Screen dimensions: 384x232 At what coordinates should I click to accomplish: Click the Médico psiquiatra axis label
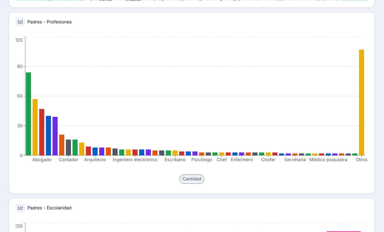pos(328,160)
